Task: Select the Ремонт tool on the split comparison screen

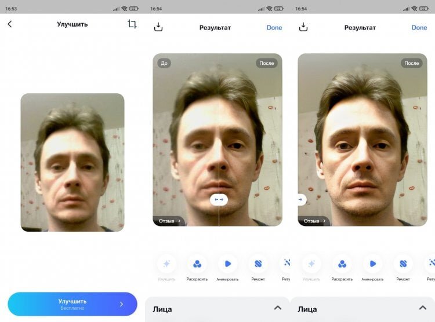Action: click(258, 268)
